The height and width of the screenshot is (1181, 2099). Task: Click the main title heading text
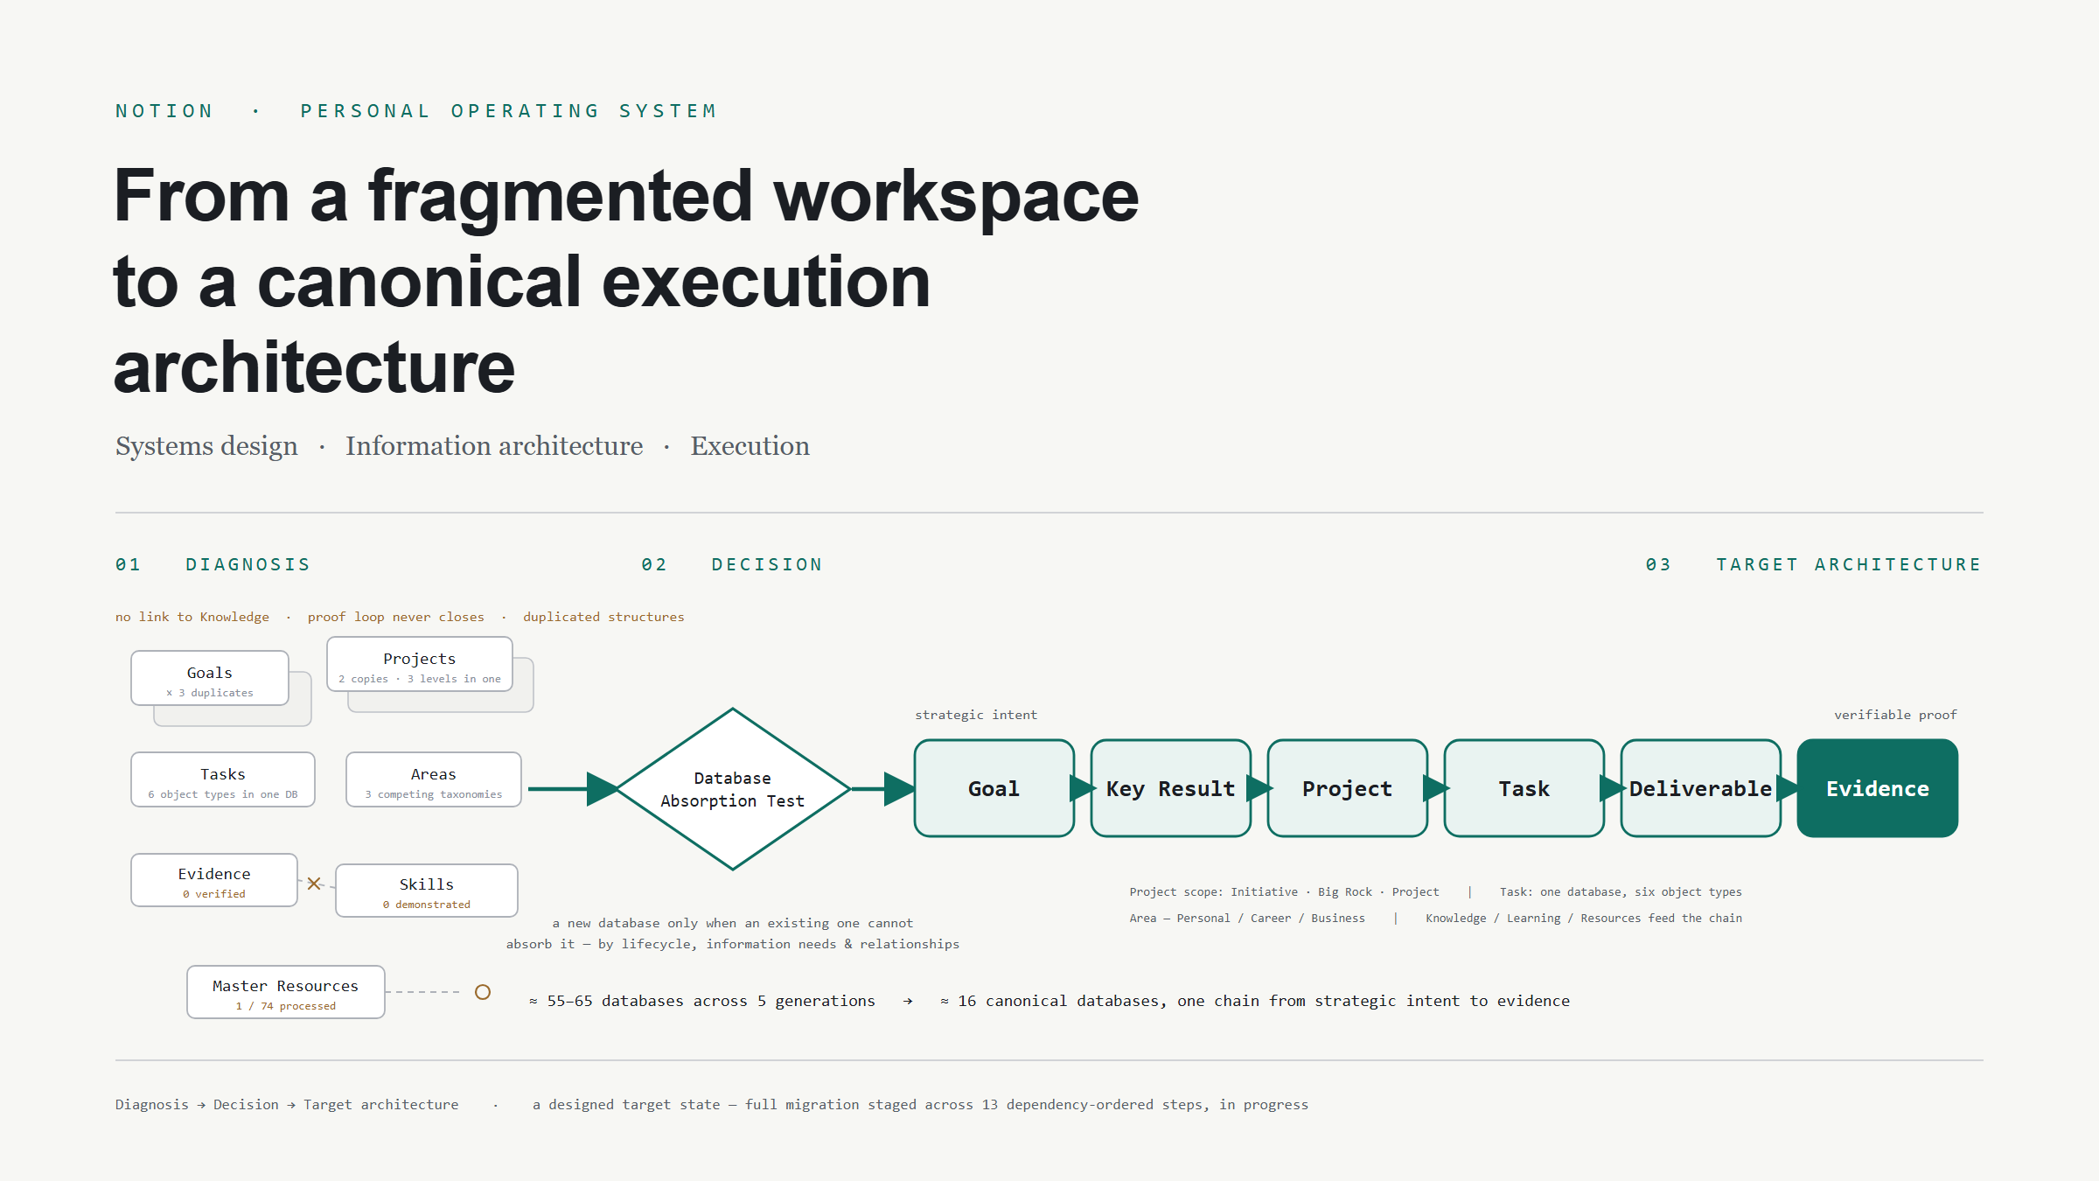point(626,282)
